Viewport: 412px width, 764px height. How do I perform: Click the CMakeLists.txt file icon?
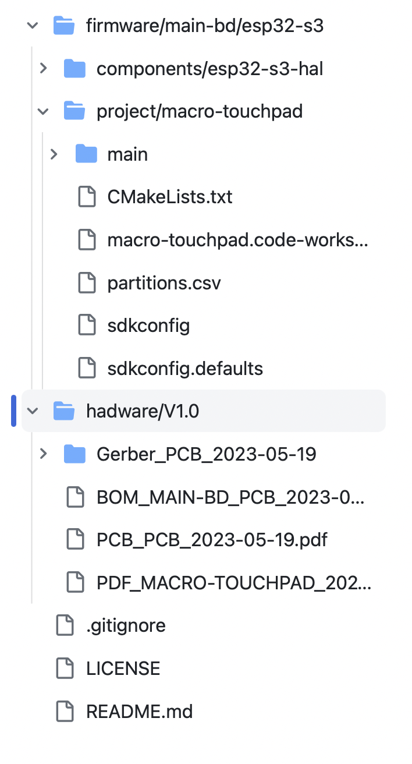click(87, 197)
